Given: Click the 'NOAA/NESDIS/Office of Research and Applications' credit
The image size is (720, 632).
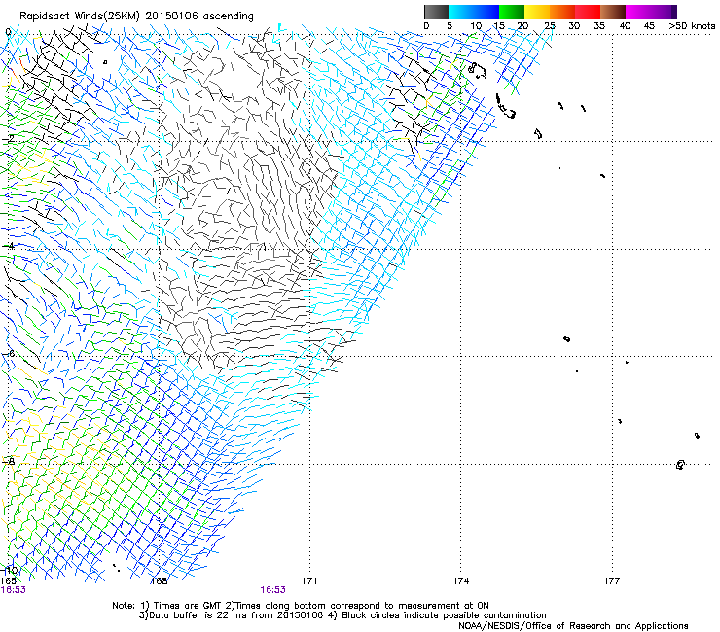Looking at the screenshot, I should [x=573, y=626].
